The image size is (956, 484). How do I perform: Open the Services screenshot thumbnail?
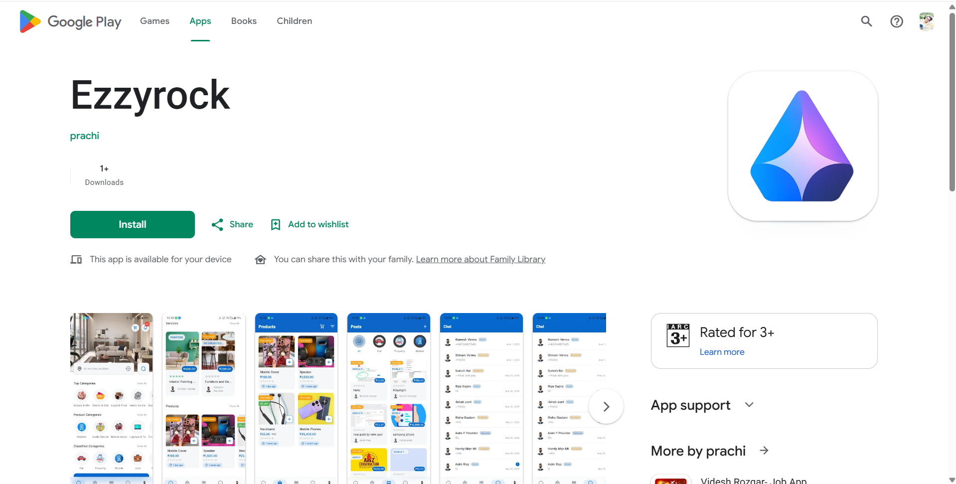[204, 398]
